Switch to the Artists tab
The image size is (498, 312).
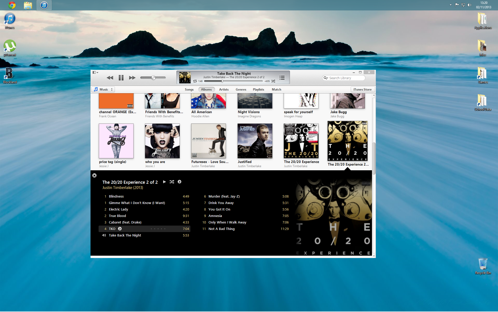click(224, 90)
